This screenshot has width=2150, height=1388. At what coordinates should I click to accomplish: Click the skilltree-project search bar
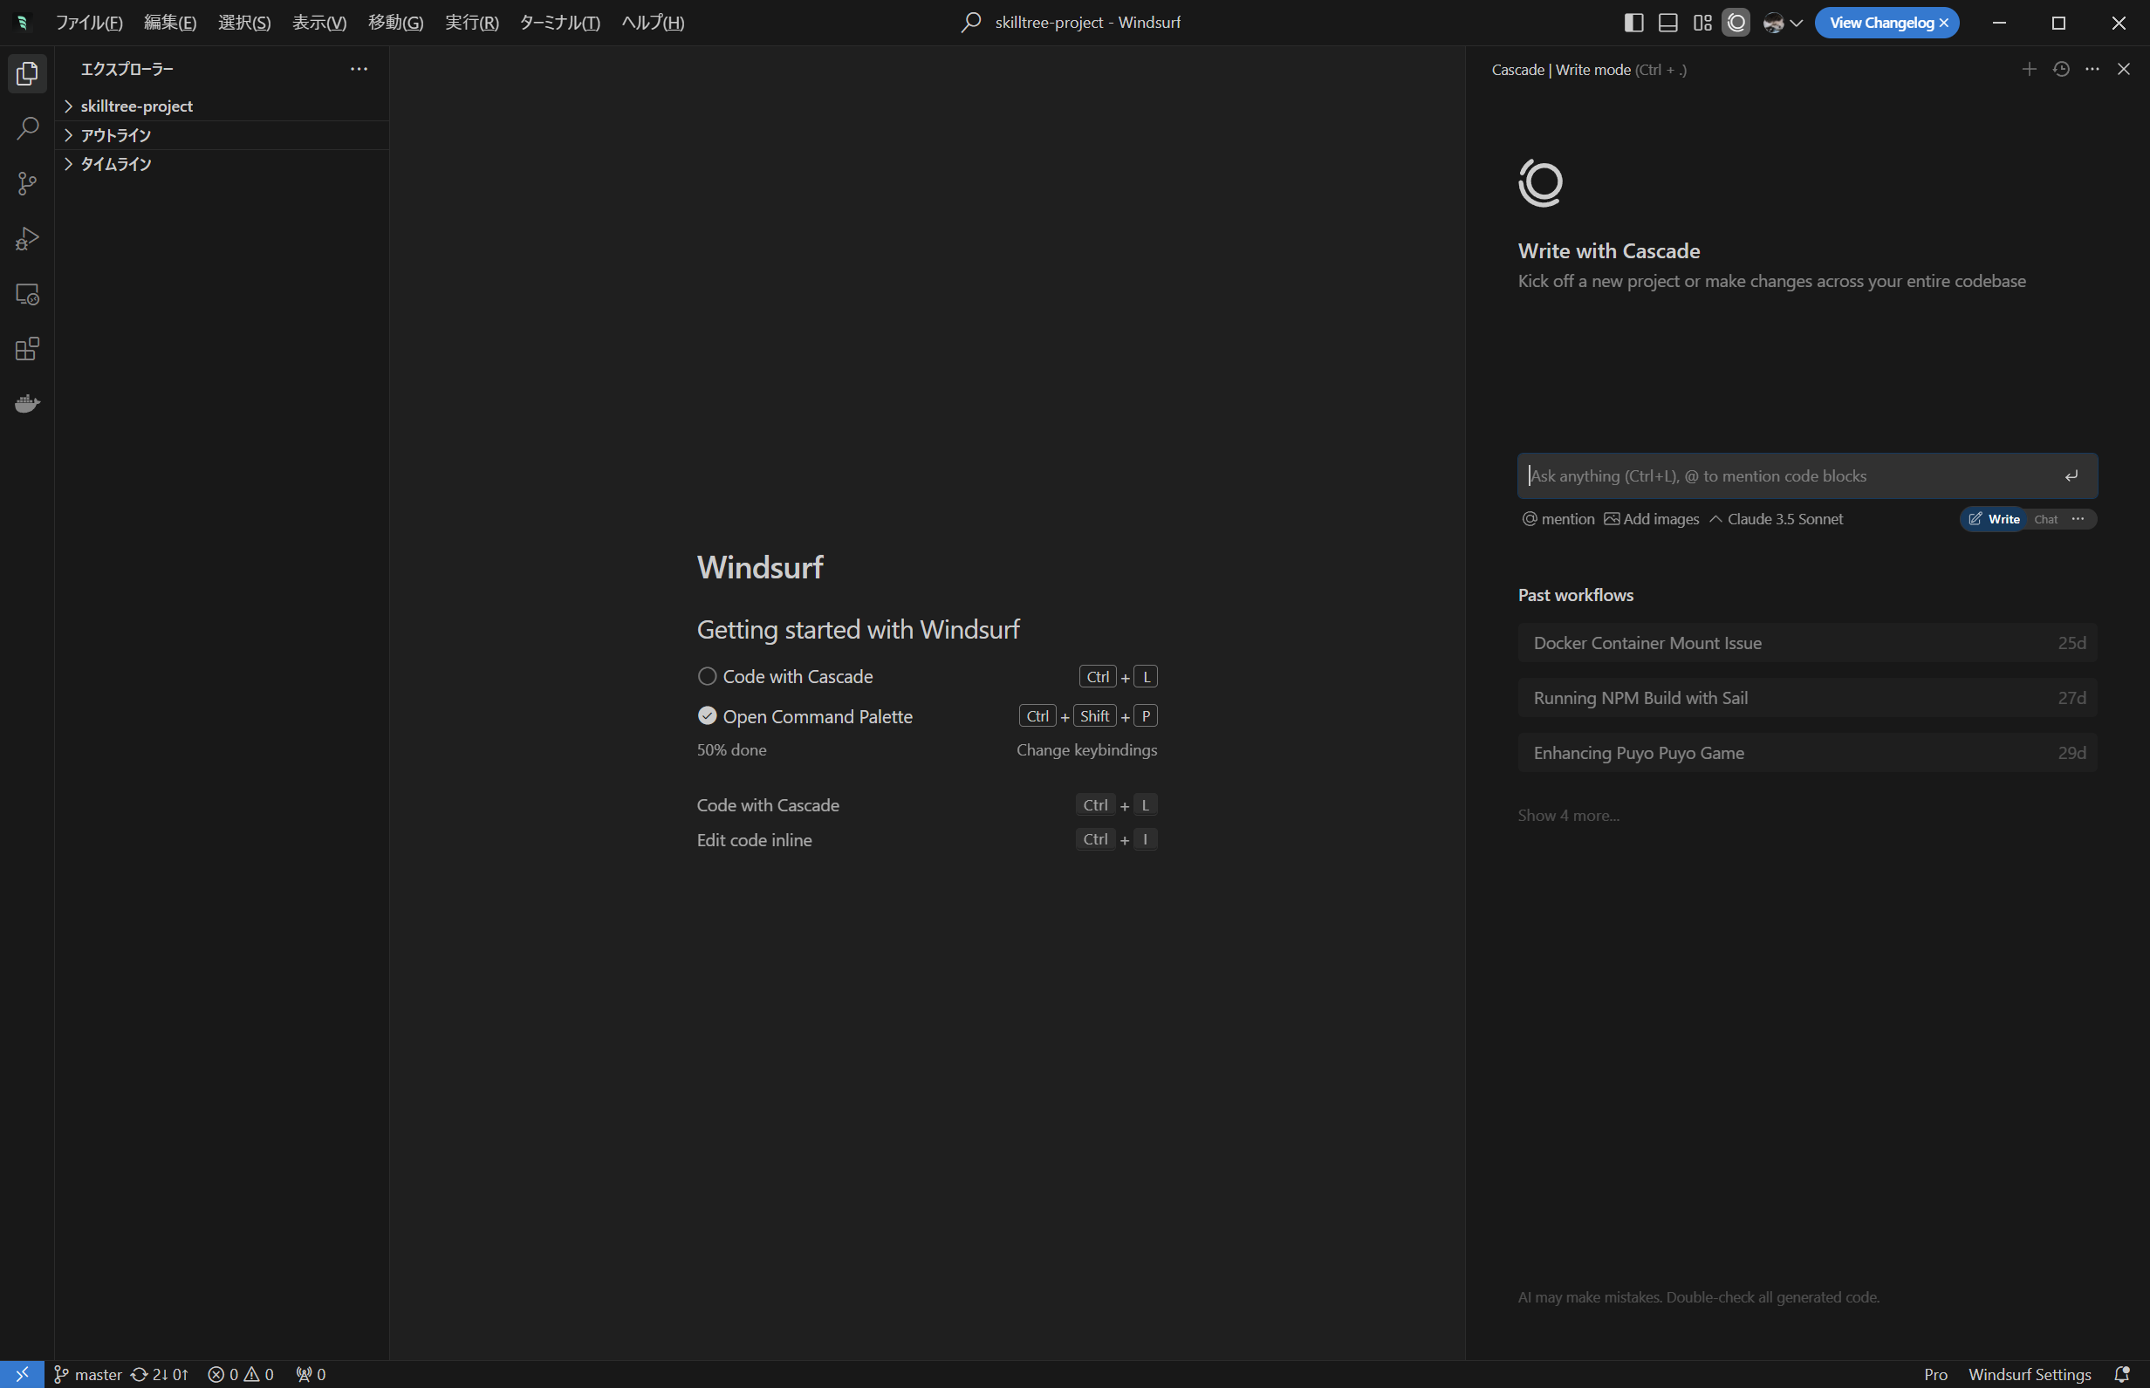1072,23
